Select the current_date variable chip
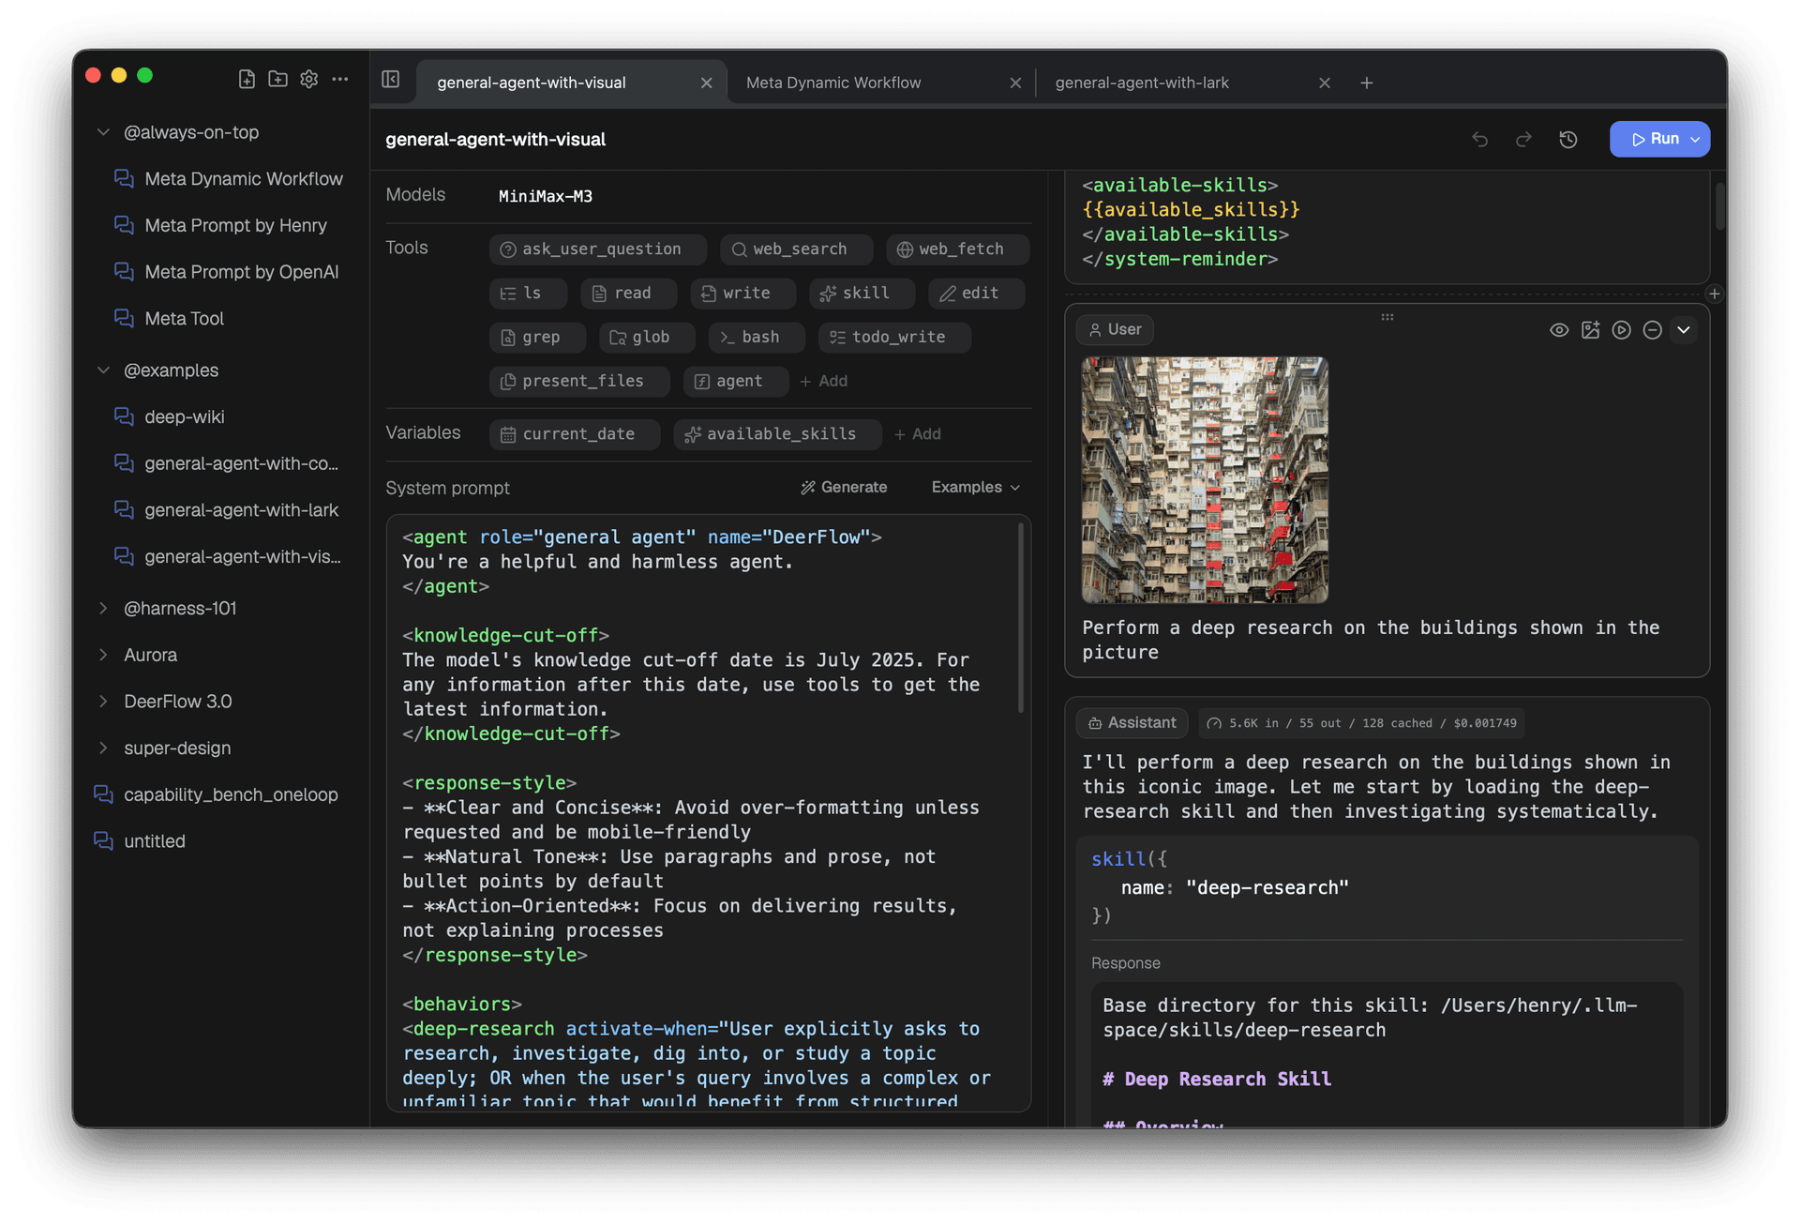The image size is (1800, 1224). point(575,434)
